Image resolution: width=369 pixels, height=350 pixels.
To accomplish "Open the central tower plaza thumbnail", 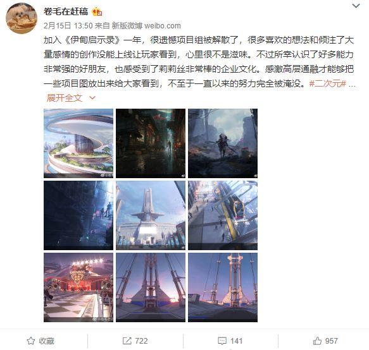I will (x=151, y=215).
